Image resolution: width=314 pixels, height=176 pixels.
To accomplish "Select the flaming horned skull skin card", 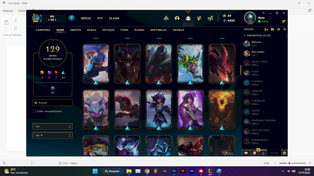I will (222, 110).
